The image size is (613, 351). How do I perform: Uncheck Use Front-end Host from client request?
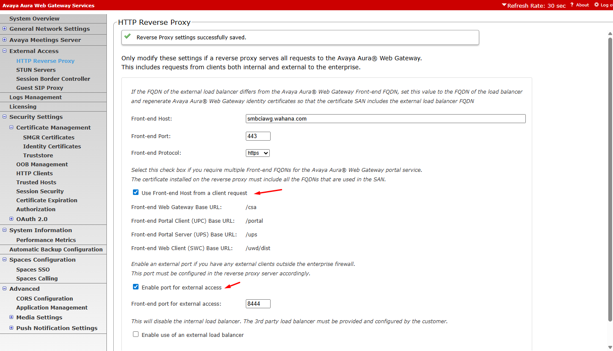(x=136, y=193)
